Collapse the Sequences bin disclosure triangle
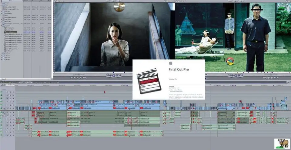Screen dimensions: 291x150 tap(2, 26)
